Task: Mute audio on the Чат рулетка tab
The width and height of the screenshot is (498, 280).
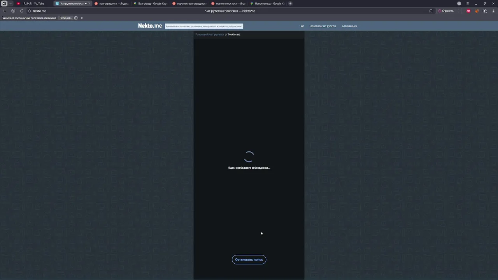Action: coord(86,3)
